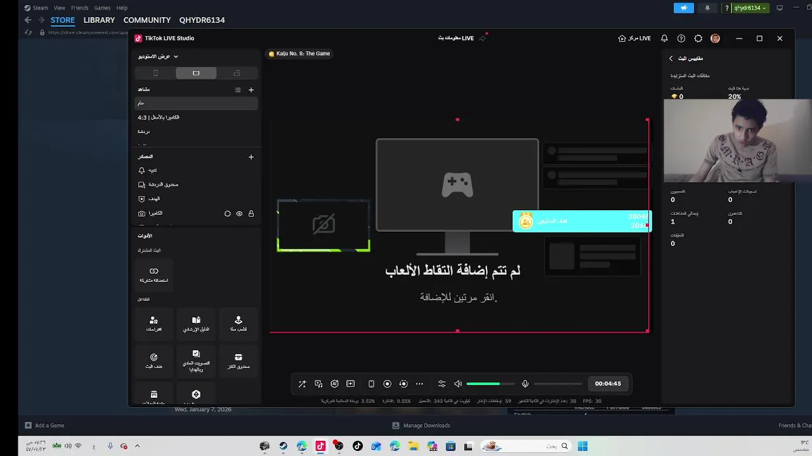Expand the عرض الاستوديو dropdown
This screenshot has height=456, width=812.
[x=158, y=56]
